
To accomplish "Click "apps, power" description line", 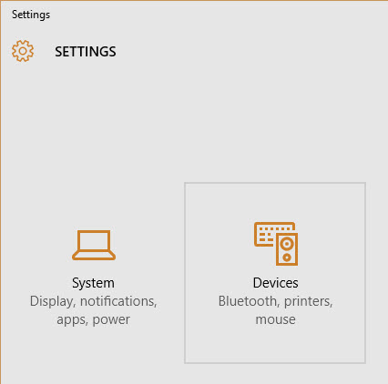I will point(93,320).
